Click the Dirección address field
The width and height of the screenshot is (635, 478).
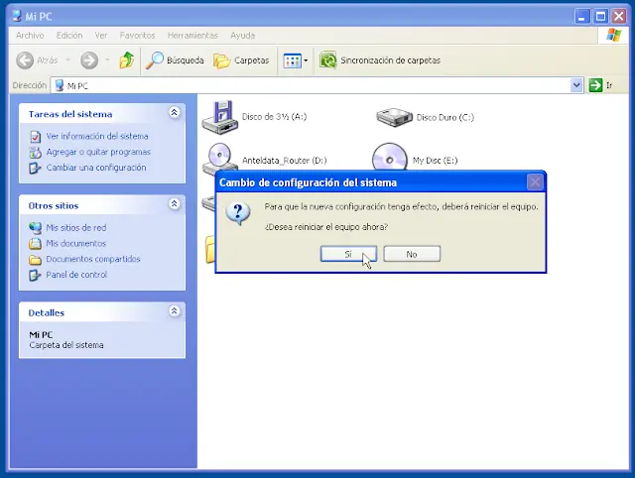click(317, 85)
